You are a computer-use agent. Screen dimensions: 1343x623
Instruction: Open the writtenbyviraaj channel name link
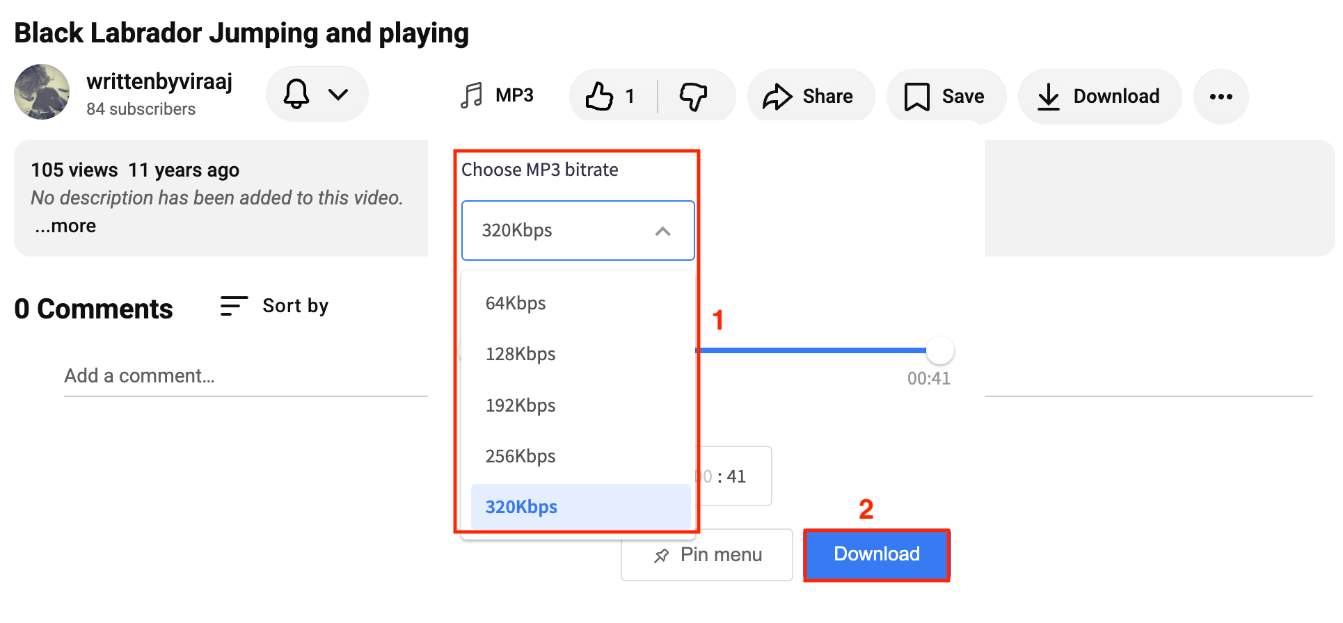coord(159,81)
